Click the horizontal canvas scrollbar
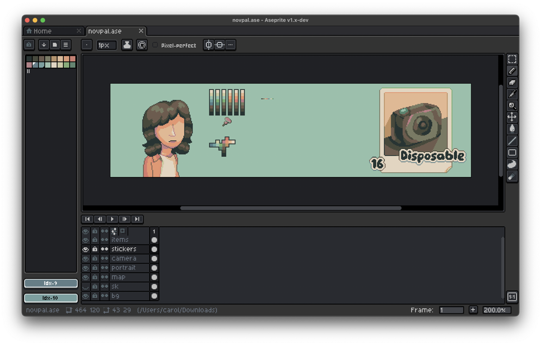541x345 pixels. coord(291,208)
